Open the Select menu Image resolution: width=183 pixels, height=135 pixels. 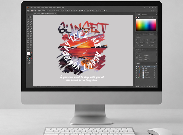coord(46,7)
